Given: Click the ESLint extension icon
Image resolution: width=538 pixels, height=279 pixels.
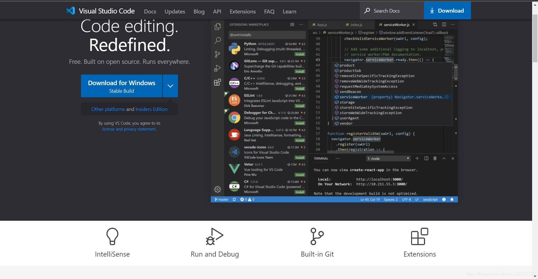Looking at the screenshot, I should point(234,100).
